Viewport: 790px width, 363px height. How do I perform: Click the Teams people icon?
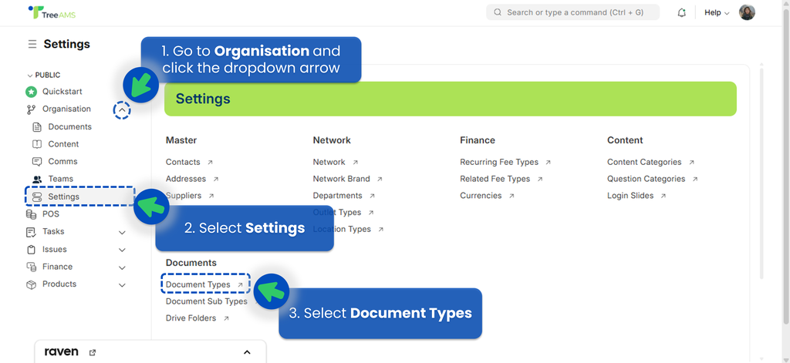[37, 179]
